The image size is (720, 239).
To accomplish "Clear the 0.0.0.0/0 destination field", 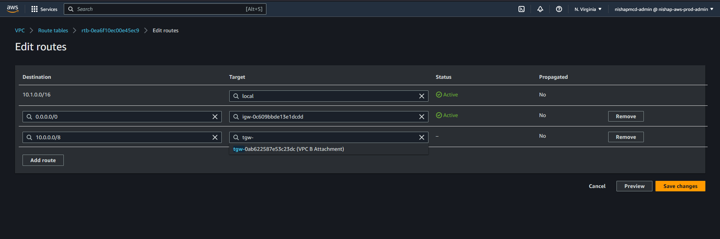I will pos(215,117).
